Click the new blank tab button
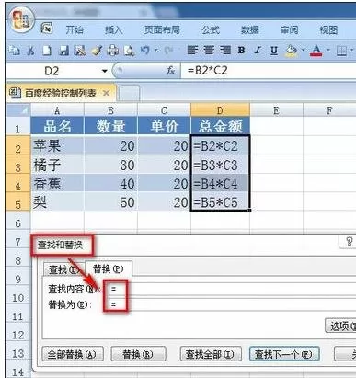Viewport: 356px width, 378px height. pyautogui.click(x=129, y=93)
